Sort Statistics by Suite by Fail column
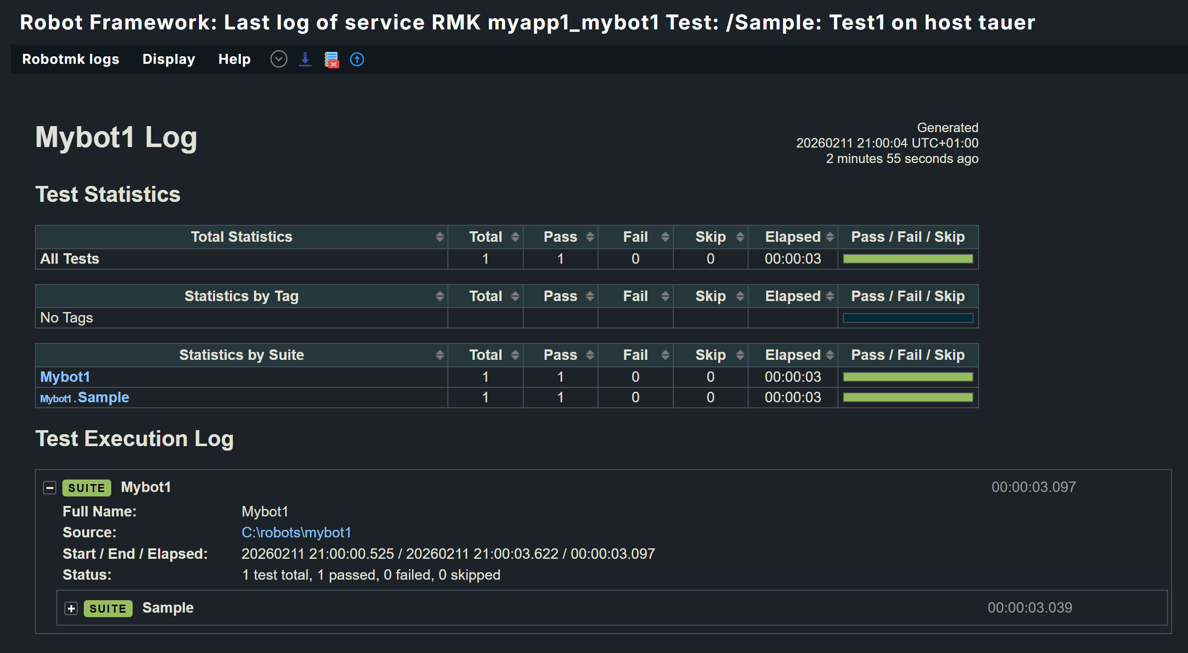Screen dimensions: 1188x653 pyautogui.click(x=665, y=354)
